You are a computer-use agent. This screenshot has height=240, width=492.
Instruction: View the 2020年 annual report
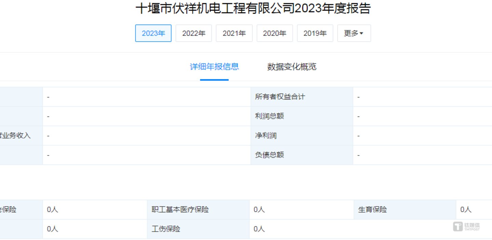point(274,33)
